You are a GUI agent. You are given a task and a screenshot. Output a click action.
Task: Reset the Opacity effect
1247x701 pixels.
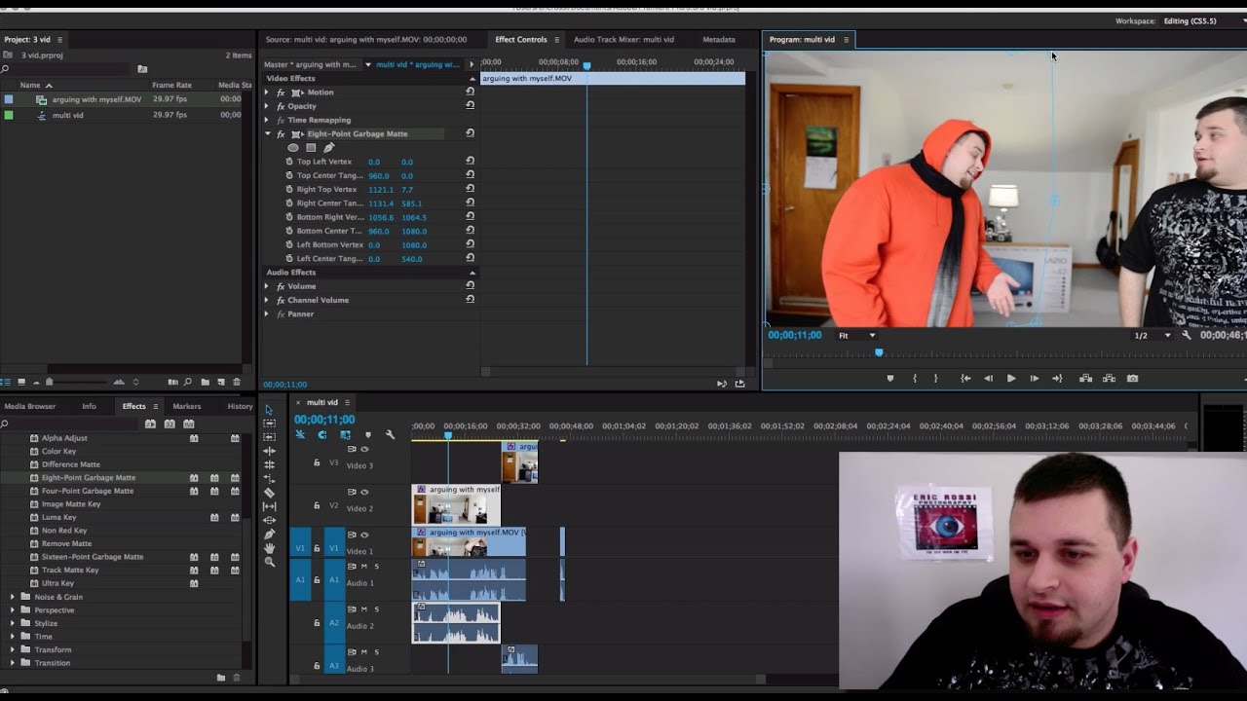pyautogui.click(x=470, y=105)
